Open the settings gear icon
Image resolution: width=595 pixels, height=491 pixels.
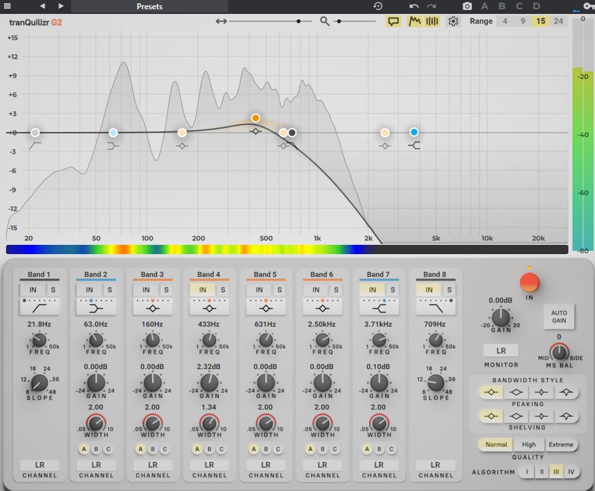453,21
